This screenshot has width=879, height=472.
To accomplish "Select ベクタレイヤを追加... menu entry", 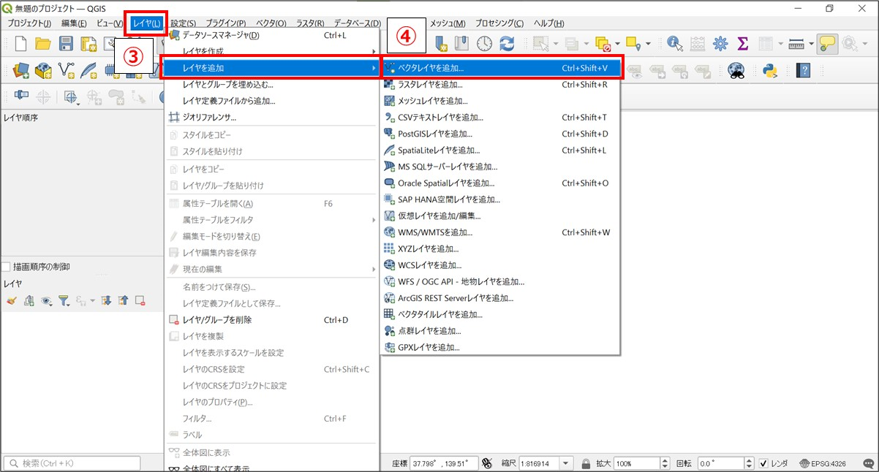I will pyautogui.click(x=501, y=68).
